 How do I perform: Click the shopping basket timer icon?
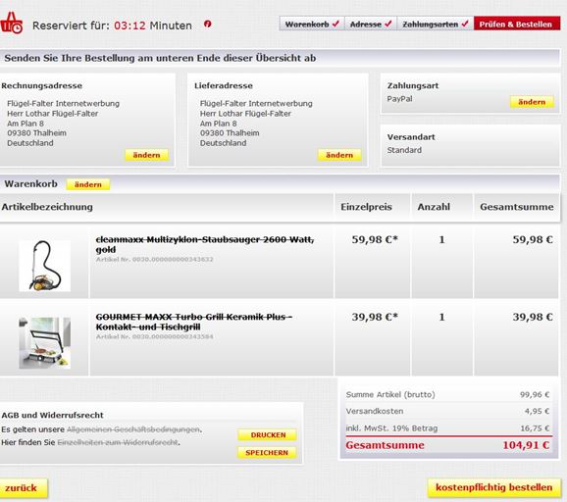pos(11,23)
